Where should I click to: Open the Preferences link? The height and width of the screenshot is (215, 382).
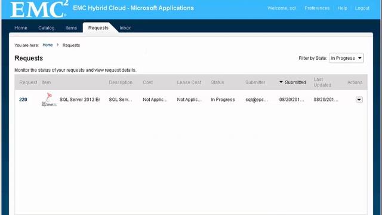[x=317, y=8]
